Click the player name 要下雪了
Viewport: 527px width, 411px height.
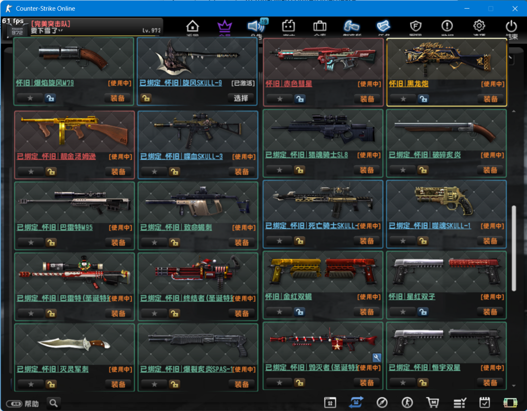(47, 31)
